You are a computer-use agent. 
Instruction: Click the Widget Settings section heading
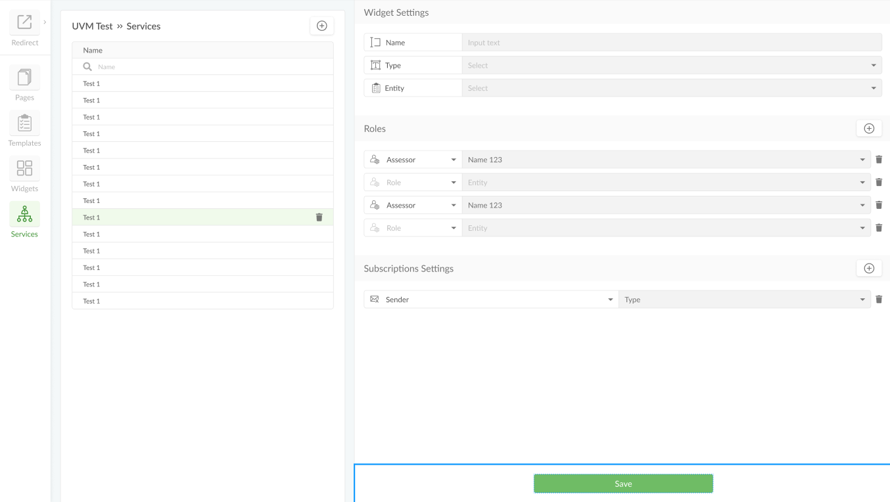396,12
